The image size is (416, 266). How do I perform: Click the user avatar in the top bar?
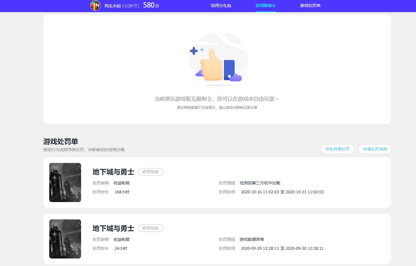(x=95, y=5)
